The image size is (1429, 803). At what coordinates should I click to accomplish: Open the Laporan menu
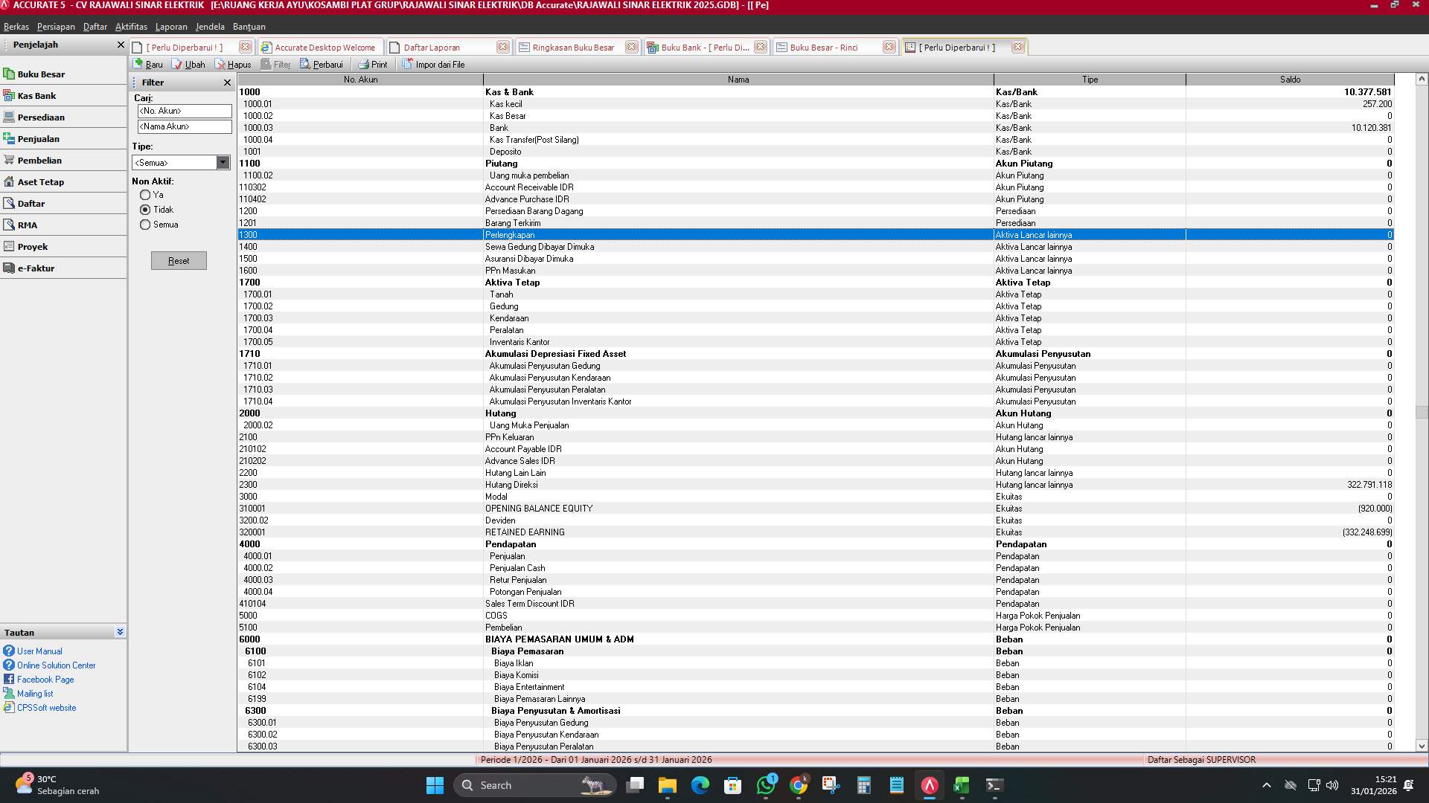click(x=171, y=26)
